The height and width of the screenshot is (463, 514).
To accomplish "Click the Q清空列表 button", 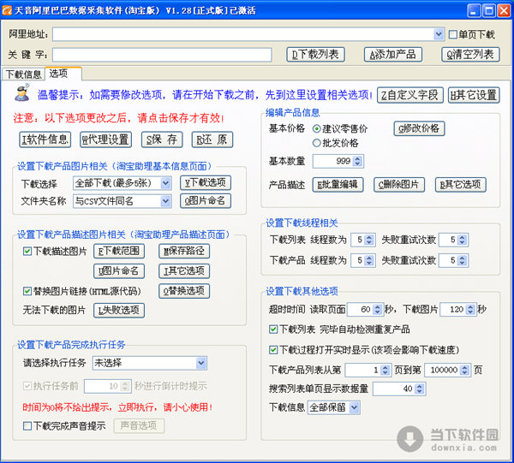I will click(x=470, y=55).
